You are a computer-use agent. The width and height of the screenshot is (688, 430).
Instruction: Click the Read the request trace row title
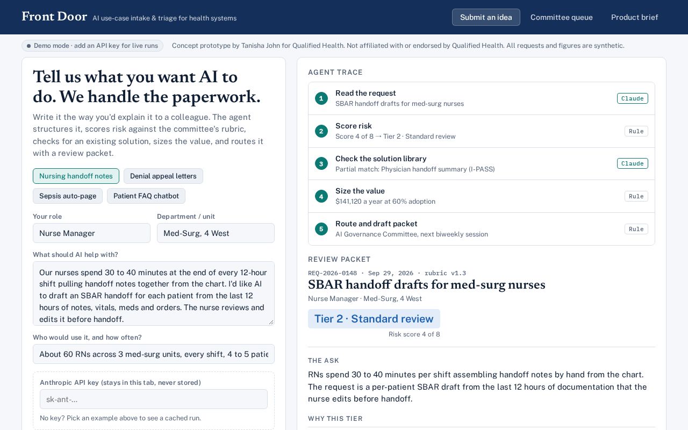coord(365,93)
